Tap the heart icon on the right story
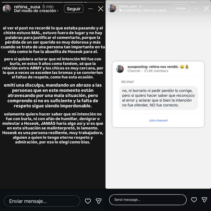Image resolution: width=211 pixels, height=211 pixels. tap(194, 200)
